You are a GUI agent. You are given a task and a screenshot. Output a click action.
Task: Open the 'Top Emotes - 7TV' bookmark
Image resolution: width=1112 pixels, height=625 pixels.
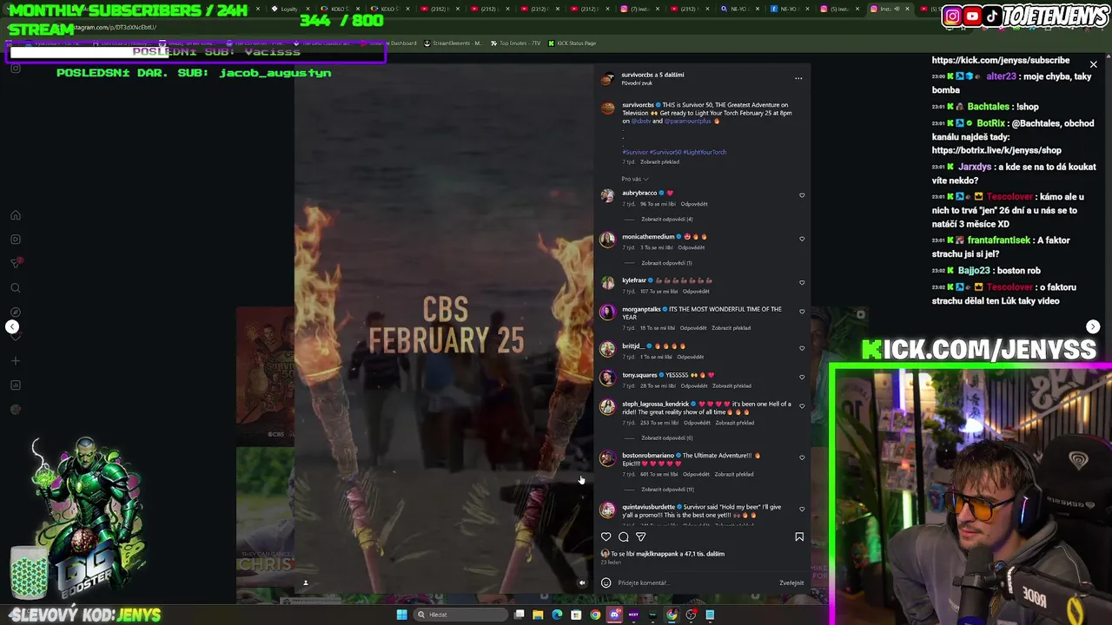[x=514, y=43]
